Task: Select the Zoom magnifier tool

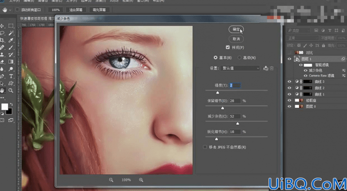Action: pyautogui.click(x=11, y=90)
